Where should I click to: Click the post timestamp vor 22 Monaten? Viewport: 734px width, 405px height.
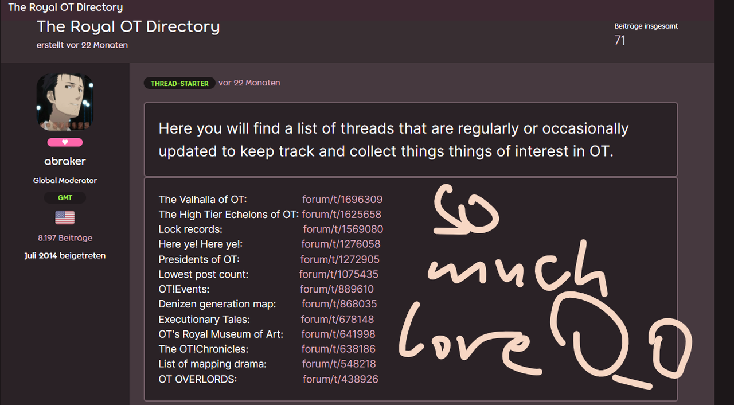point(249,83)
